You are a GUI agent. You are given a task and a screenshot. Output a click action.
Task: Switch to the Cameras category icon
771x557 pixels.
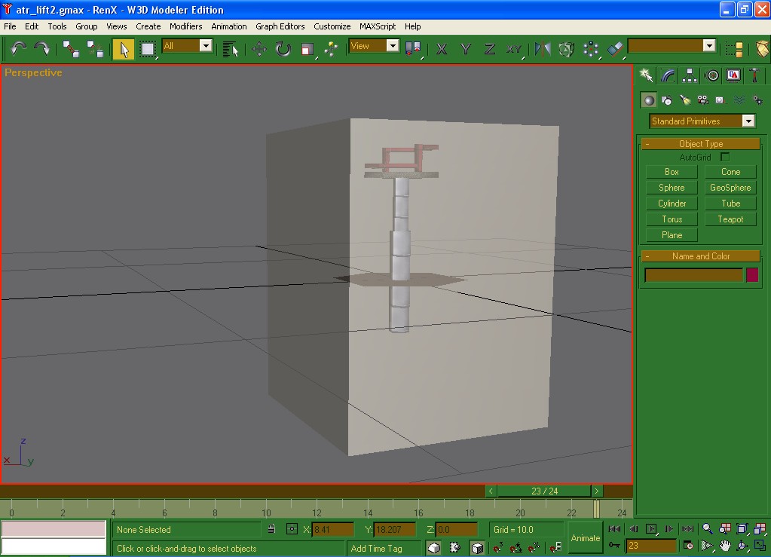tap(702, 99)
